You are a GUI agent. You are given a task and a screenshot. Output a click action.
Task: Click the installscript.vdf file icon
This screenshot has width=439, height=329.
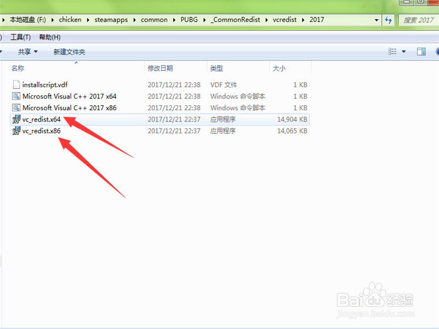[x=16, y=84]
